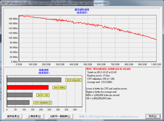Click 比較另一個磁碟(C) compare drive button
This screenshot has width=164, height=121.
[x=60, y=116]
